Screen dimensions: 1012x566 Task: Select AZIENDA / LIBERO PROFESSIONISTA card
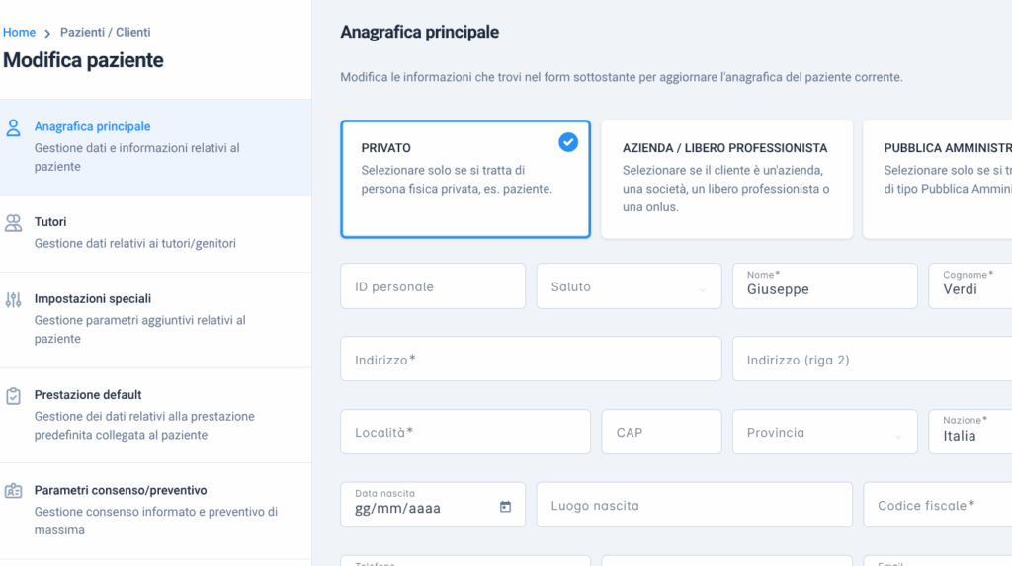[726, 179]
